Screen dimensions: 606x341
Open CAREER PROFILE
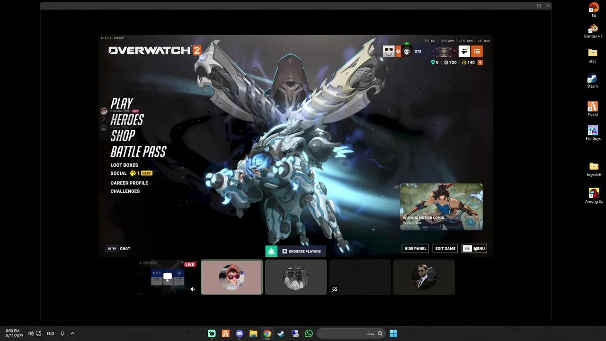(129, 183)
